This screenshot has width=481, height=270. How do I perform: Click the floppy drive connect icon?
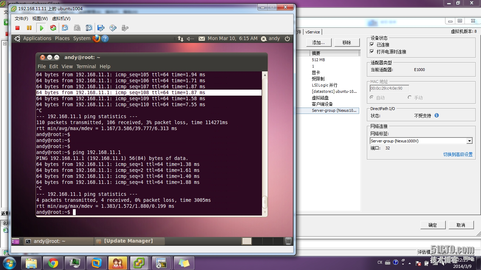click(x=101, y=28)
